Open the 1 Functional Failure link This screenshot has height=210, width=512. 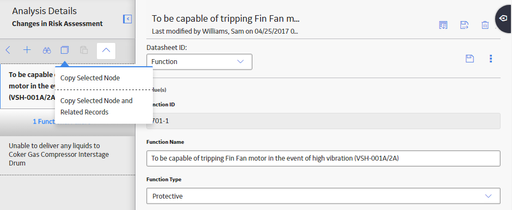(x=61, y=122)
